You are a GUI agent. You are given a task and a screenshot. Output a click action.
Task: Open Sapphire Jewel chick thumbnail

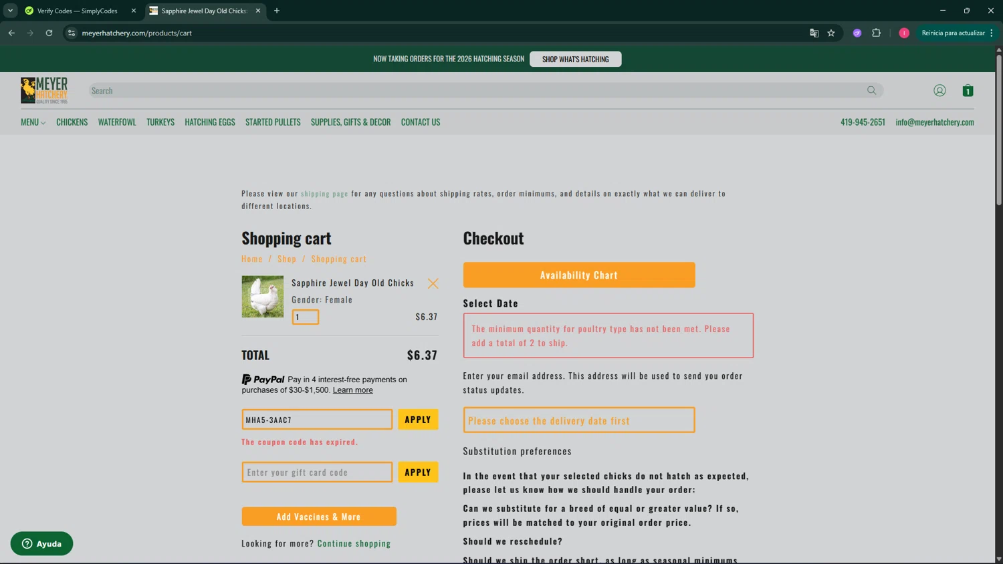[x=263, y=297]
